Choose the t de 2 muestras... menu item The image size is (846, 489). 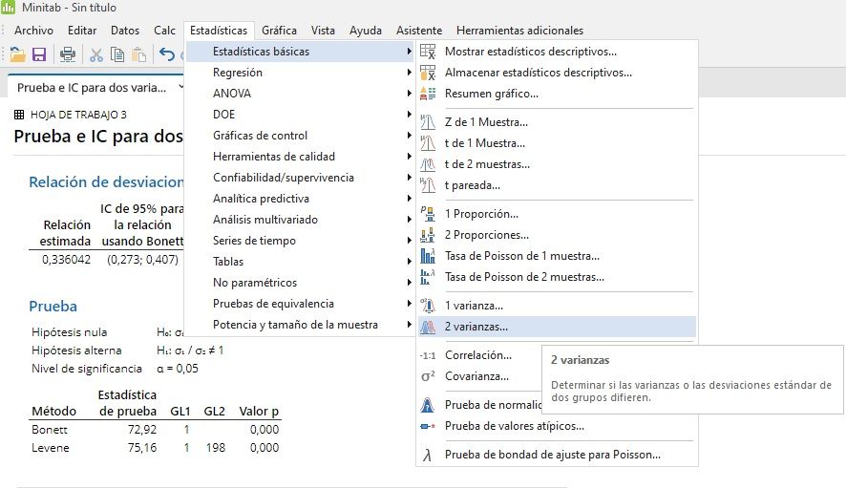pyautogui.click(x=557, y=164)
